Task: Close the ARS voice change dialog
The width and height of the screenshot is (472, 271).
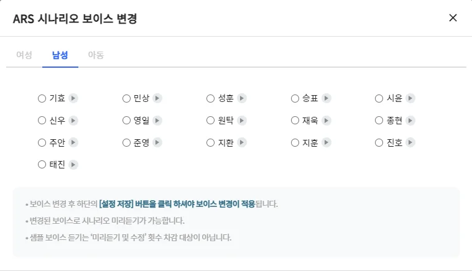Action: coord(453,18)
